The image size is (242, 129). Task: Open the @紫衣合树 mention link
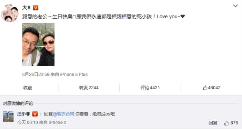tap(64, 114)
